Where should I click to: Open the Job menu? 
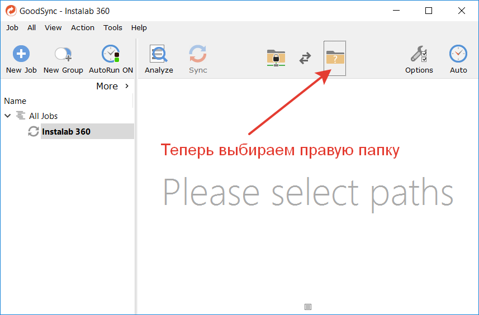[12, 28]
